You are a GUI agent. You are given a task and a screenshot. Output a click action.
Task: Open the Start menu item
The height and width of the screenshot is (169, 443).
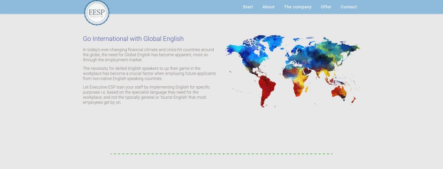click(x=248, y=7)
